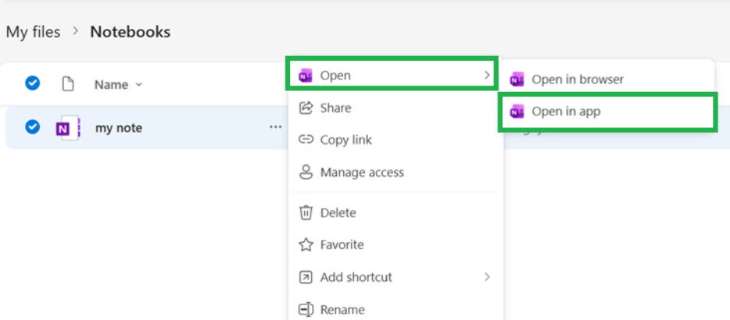The width and height of the screenshot is (730, 320).
Task: Open the my note file name
Action: 119,128
